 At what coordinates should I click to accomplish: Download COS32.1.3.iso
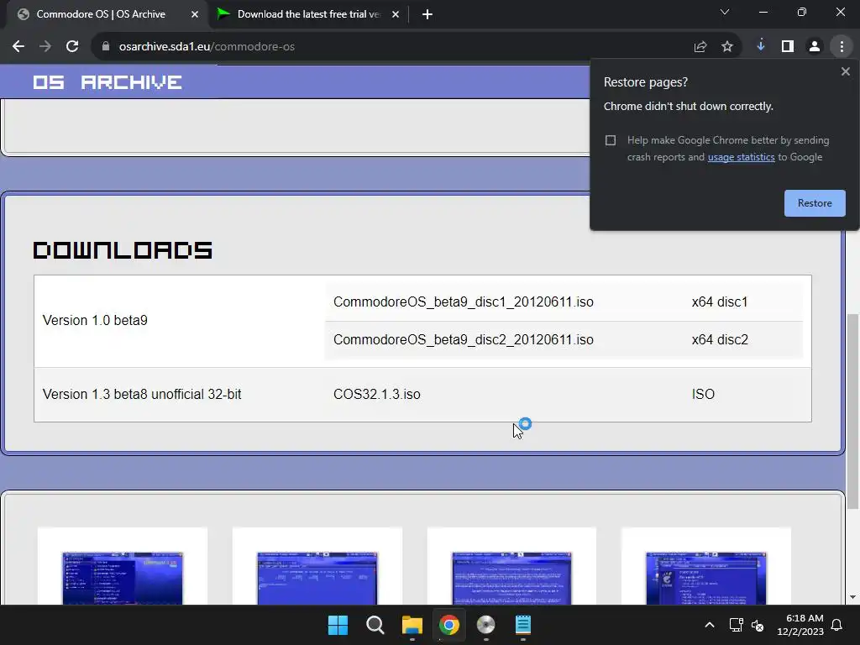point(377,395)
